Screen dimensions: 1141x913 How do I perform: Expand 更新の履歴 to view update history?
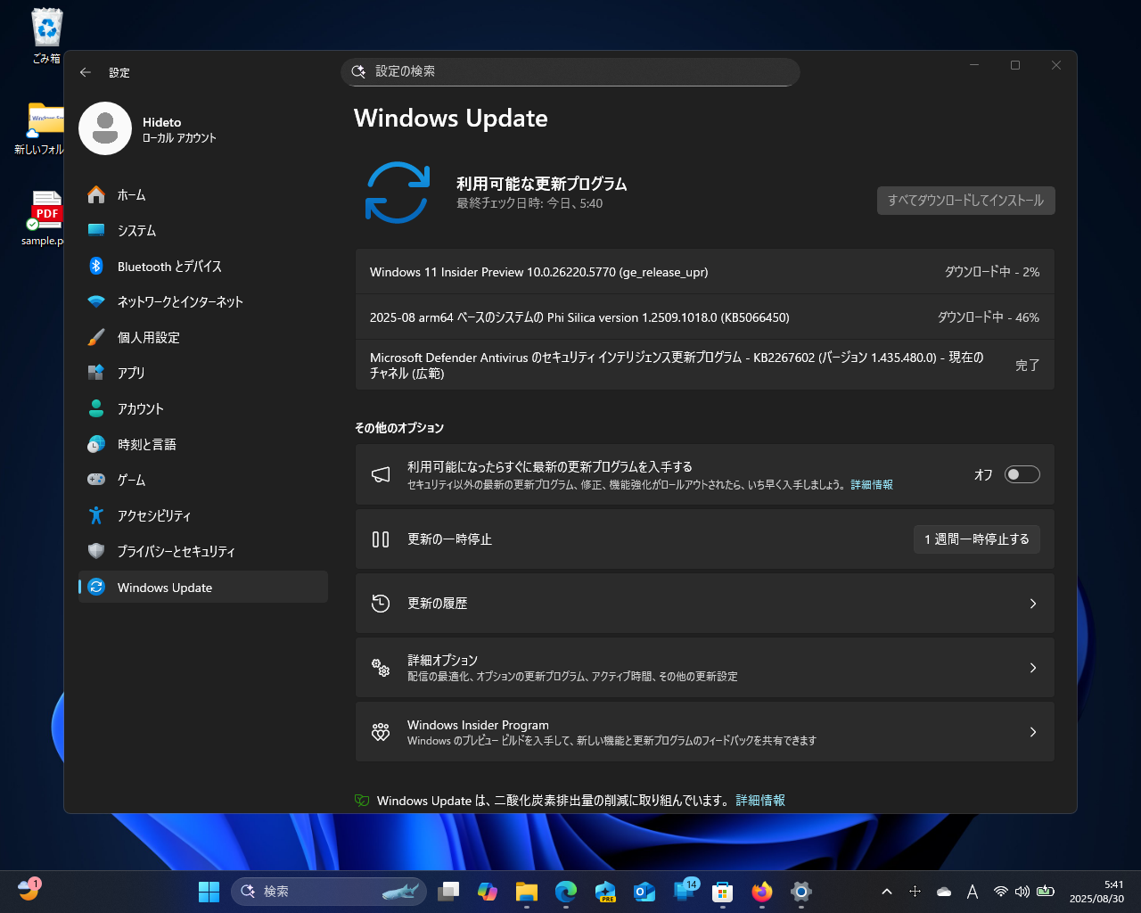[704, 603]
